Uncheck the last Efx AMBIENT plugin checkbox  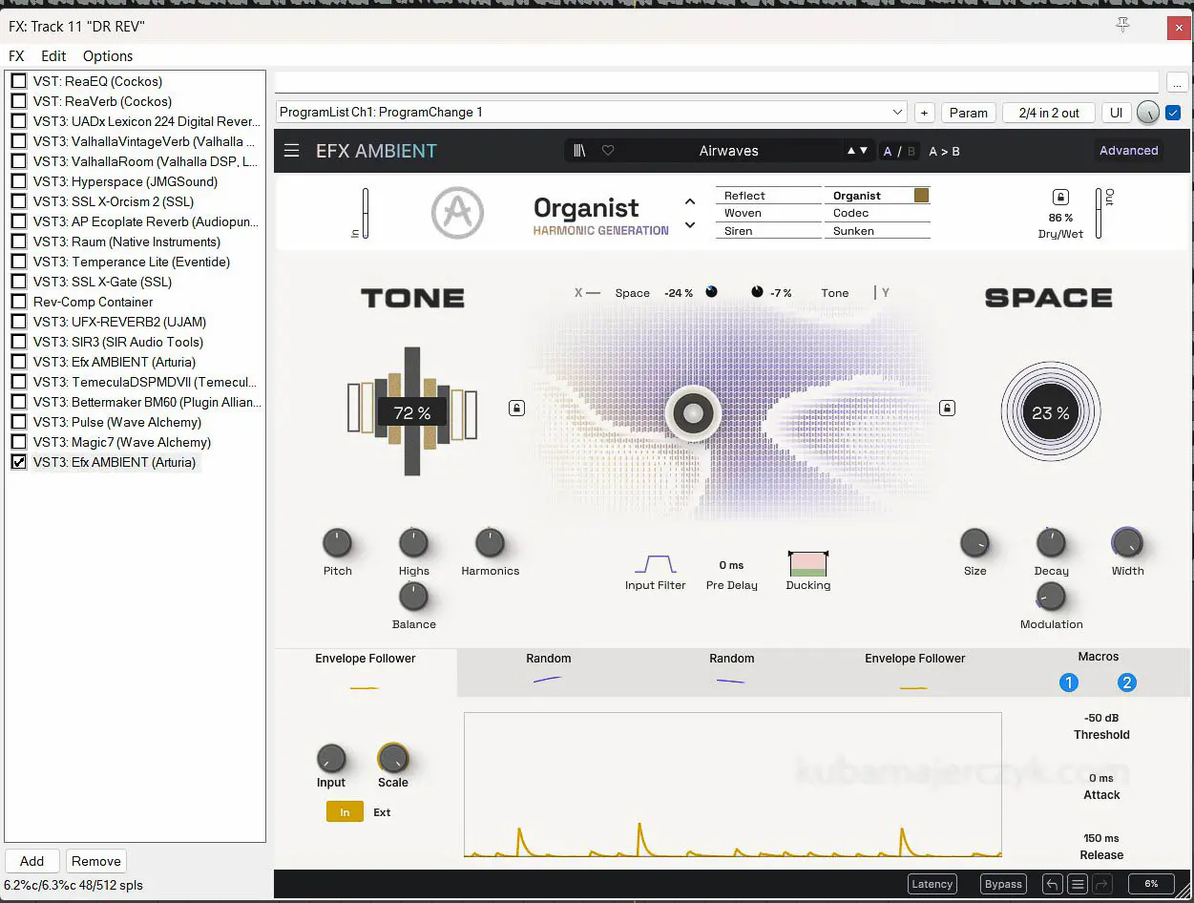(x=18, y=462)
